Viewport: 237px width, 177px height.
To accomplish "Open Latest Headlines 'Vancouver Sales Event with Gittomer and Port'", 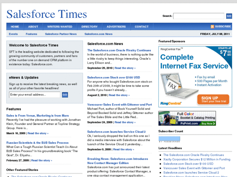I will [194, 168].
